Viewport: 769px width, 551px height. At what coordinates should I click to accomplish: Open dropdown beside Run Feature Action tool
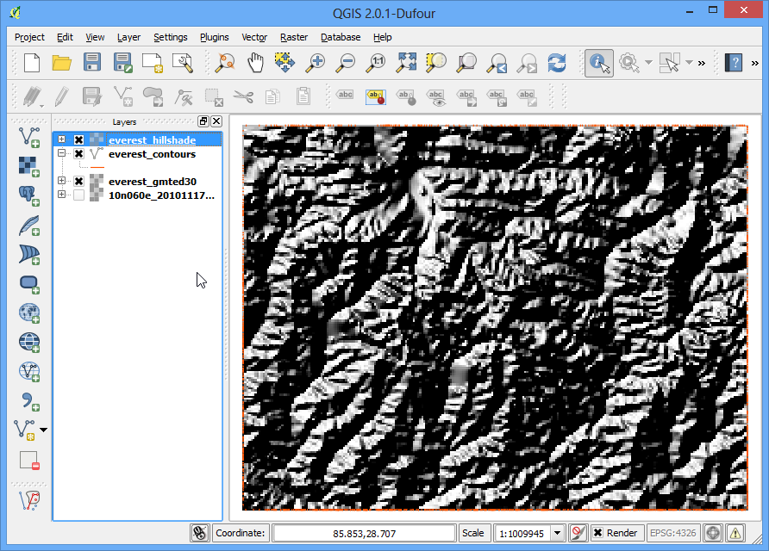[648, 63]
